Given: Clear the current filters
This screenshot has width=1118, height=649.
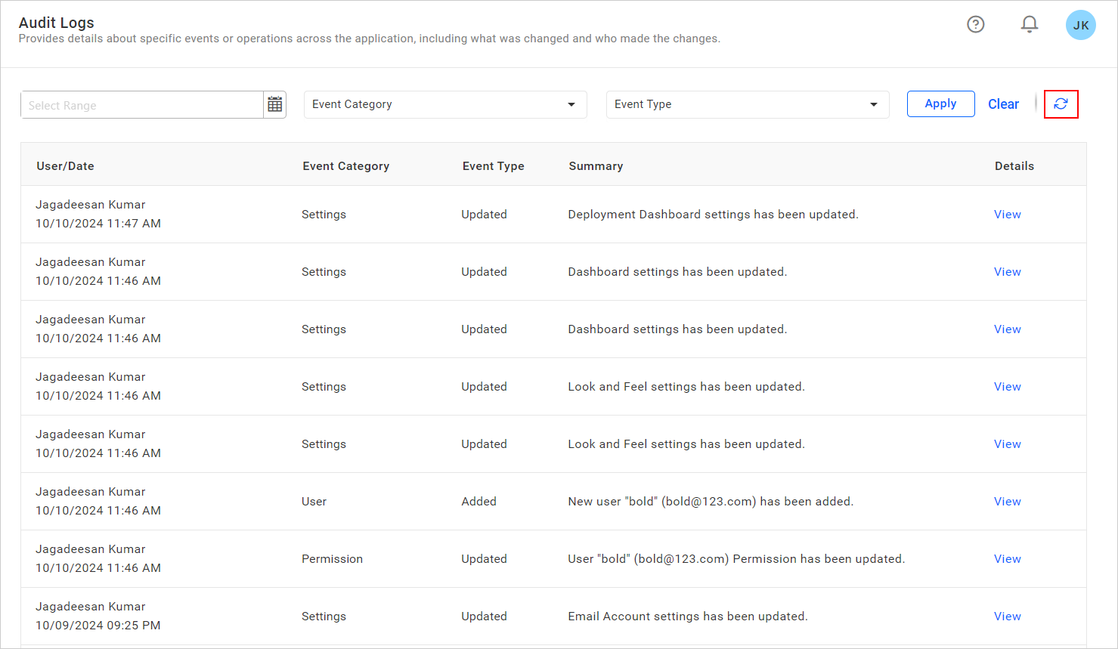Looking at the screenshot, I should coord(1003,104).
